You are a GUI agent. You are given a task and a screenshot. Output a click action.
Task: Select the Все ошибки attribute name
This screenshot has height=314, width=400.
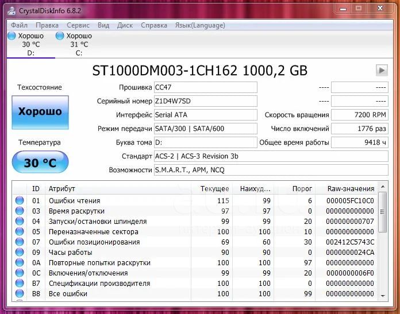(x=68, y=293)
